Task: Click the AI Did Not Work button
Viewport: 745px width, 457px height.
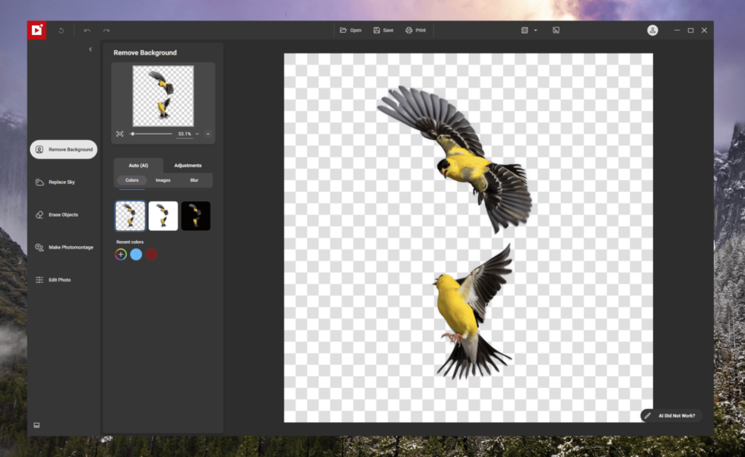Action: (672, 415)
